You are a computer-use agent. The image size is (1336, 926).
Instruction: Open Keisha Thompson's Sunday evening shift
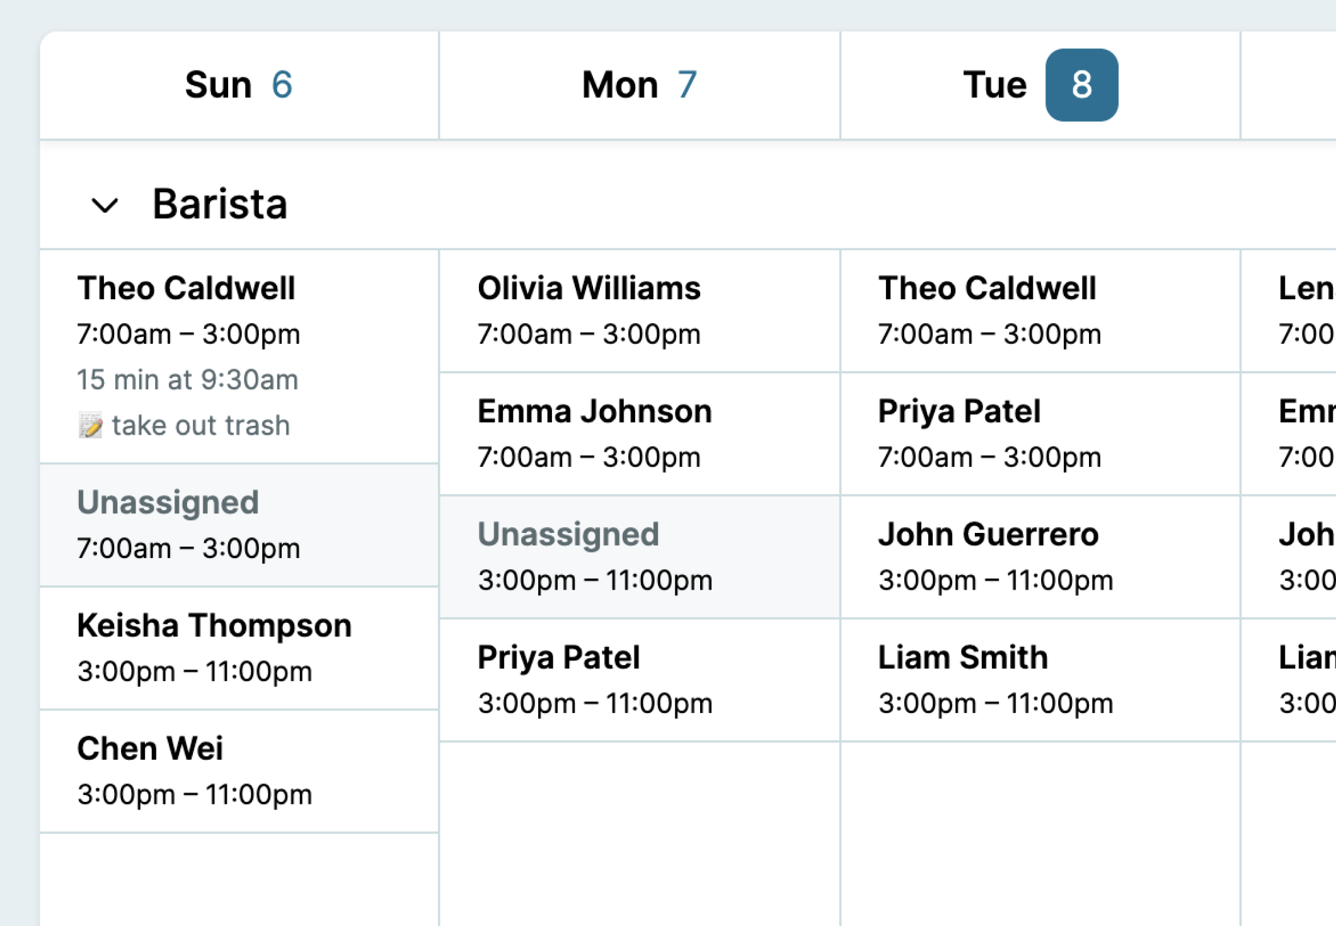(239, 648)
